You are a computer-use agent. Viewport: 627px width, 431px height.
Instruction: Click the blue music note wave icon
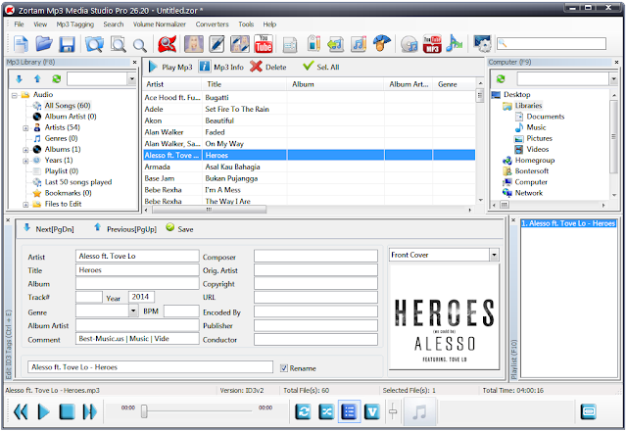(x=454, y=43)
